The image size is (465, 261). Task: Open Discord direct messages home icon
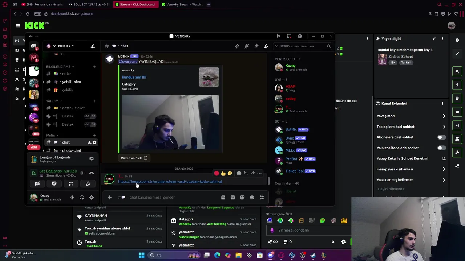pos(34,46)
